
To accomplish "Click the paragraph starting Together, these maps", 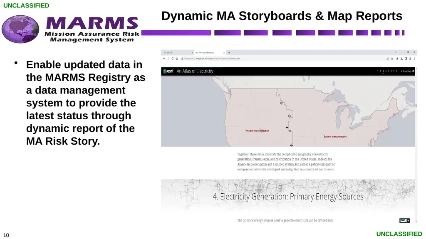I will 286,162.
